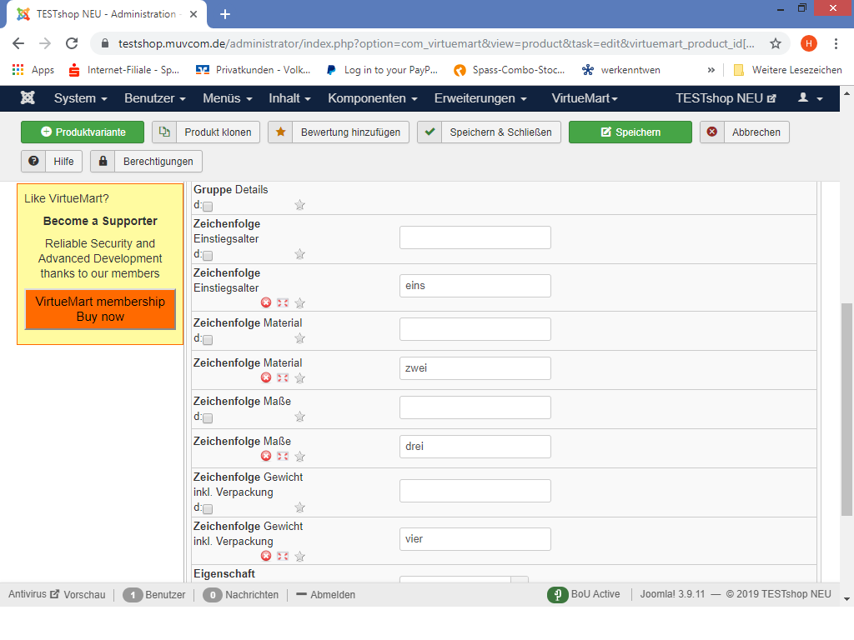Click the star icon in the 'drei' Maße row
This screenshot has height=640, width=854.
(300, 456)
